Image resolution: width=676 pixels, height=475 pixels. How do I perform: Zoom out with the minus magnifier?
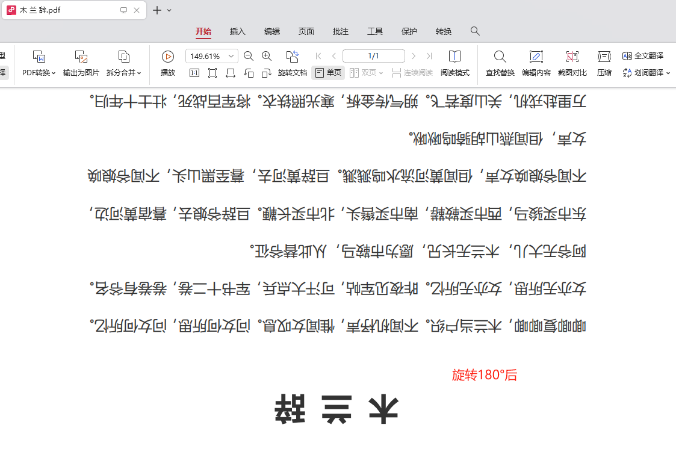coord(249,56)
